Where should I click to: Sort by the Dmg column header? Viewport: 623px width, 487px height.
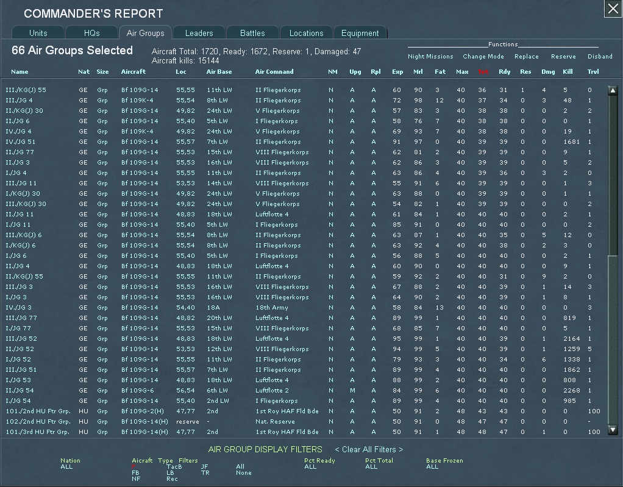click(548, 71)
